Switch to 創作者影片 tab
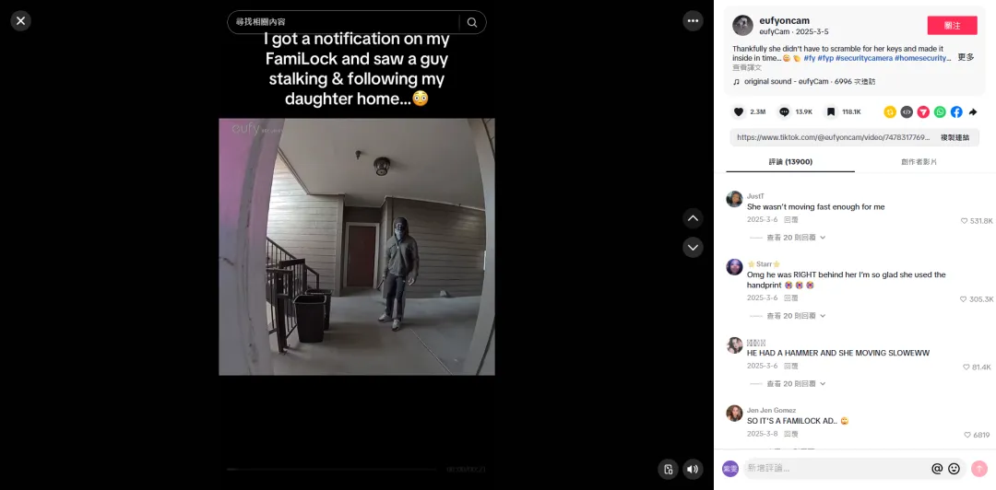 point(919,162)
